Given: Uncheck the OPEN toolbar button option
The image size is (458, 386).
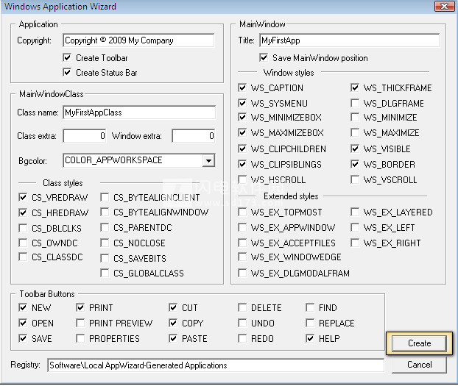Looking at the screenshot, I should pyautogui.click(x=23, y=323).
